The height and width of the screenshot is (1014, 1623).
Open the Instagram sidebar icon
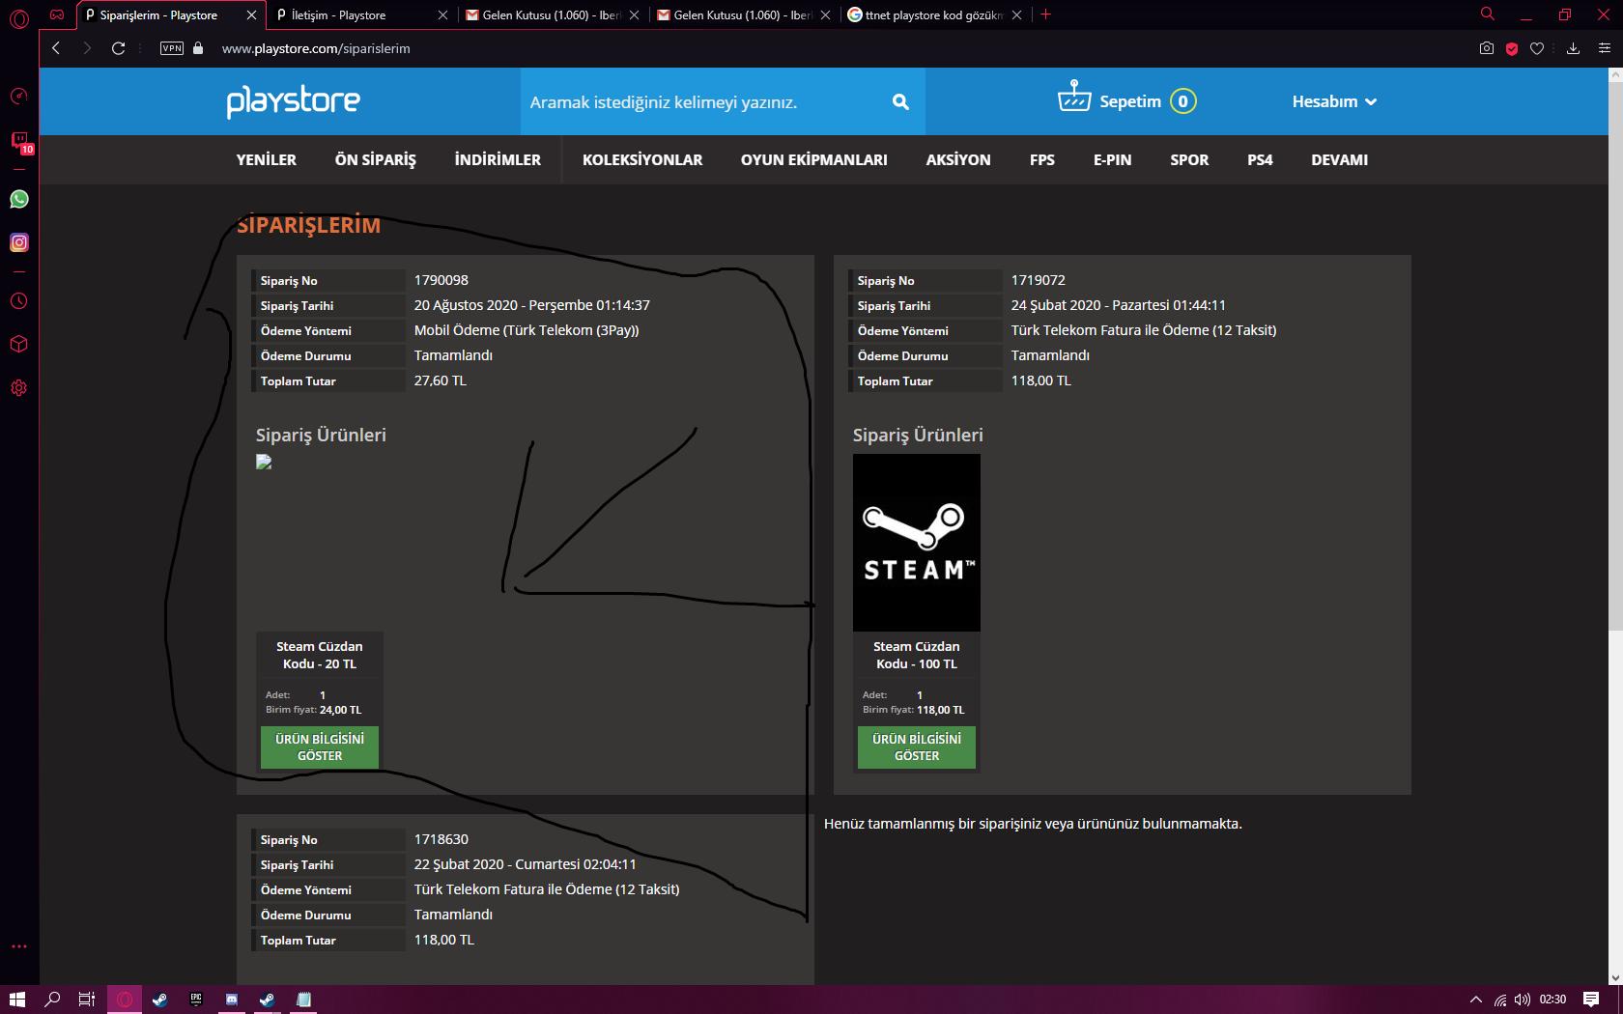click(x=19, y=242)
